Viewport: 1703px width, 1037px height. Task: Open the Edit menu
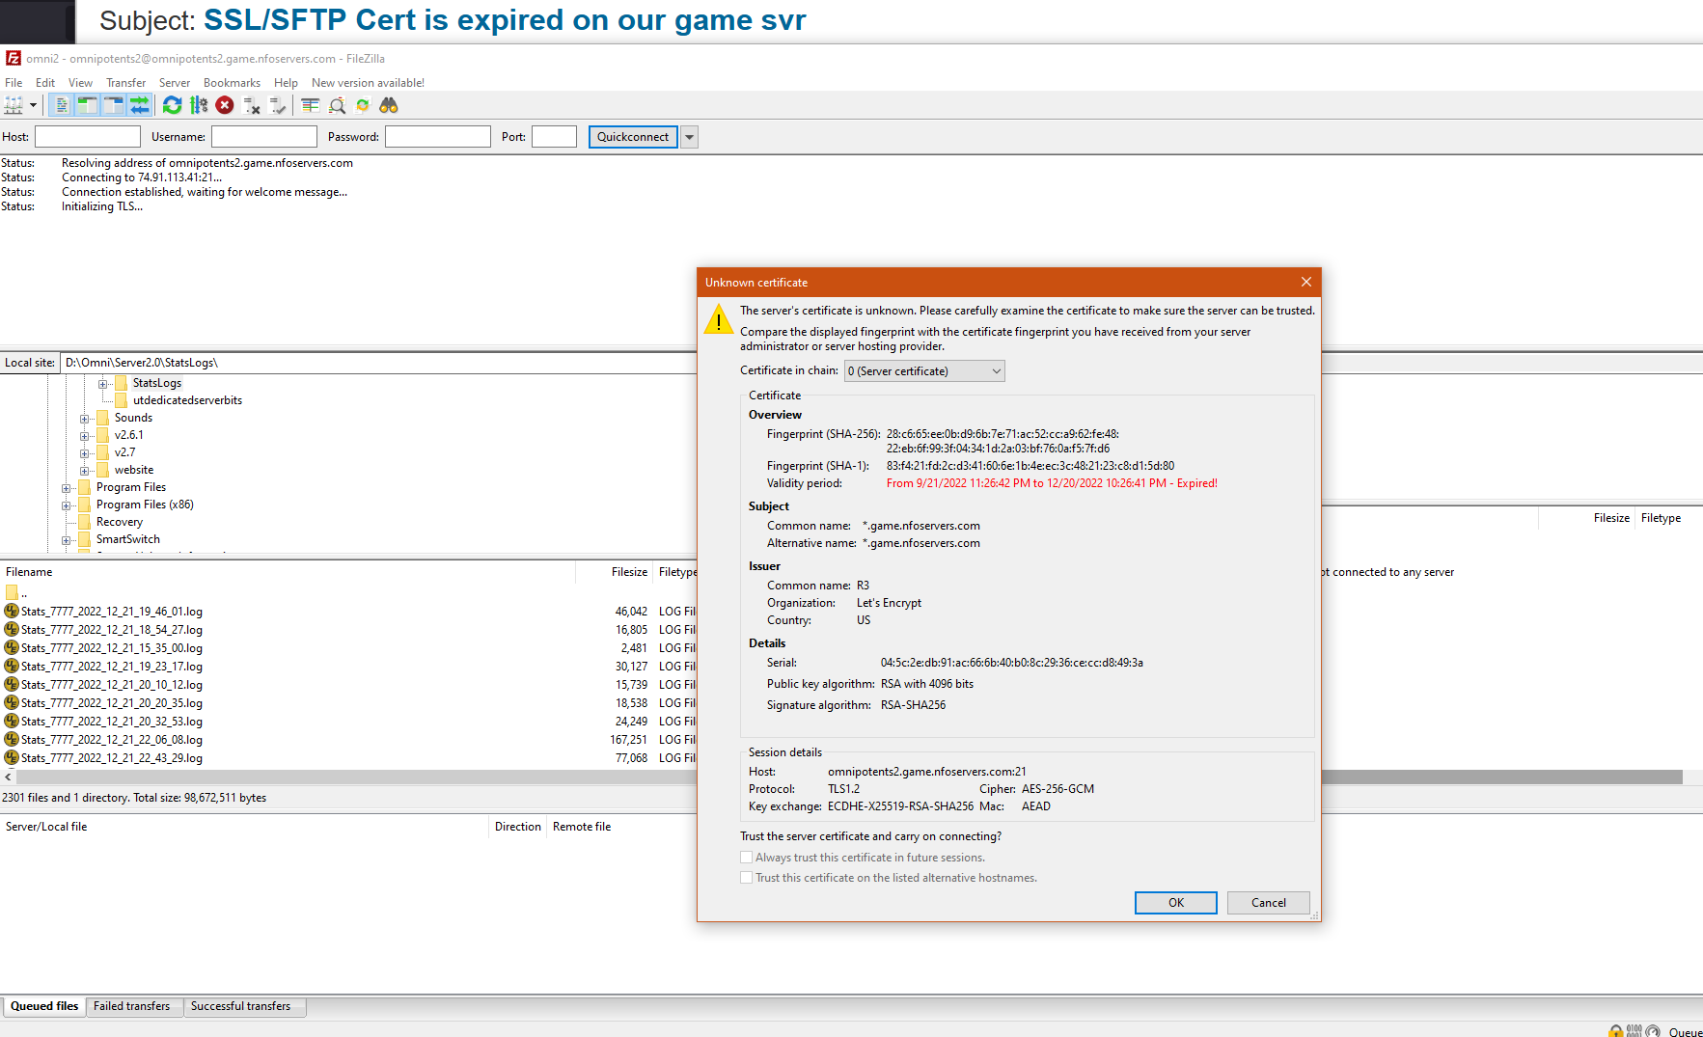pyautogui.click(x=45, y=83)
